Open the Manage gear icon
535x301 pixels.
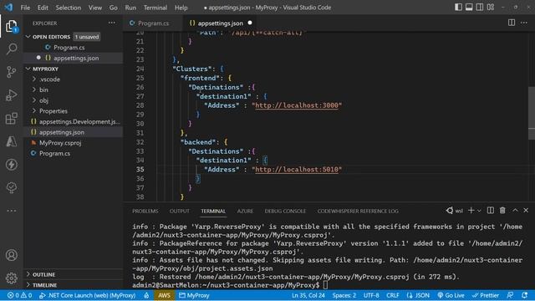pos(11,278)
